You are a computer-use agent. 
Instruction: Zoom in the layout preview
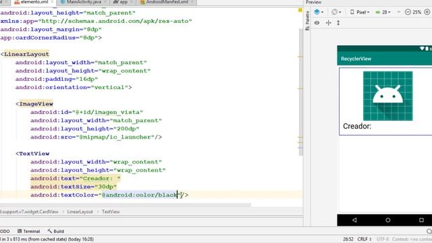click(x=427, y=12)
